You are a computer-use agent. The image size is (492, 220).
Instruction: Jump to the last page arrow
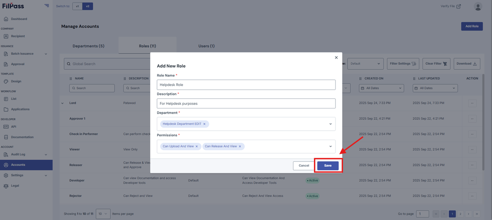pyautogui.click(x=477, y=214)
